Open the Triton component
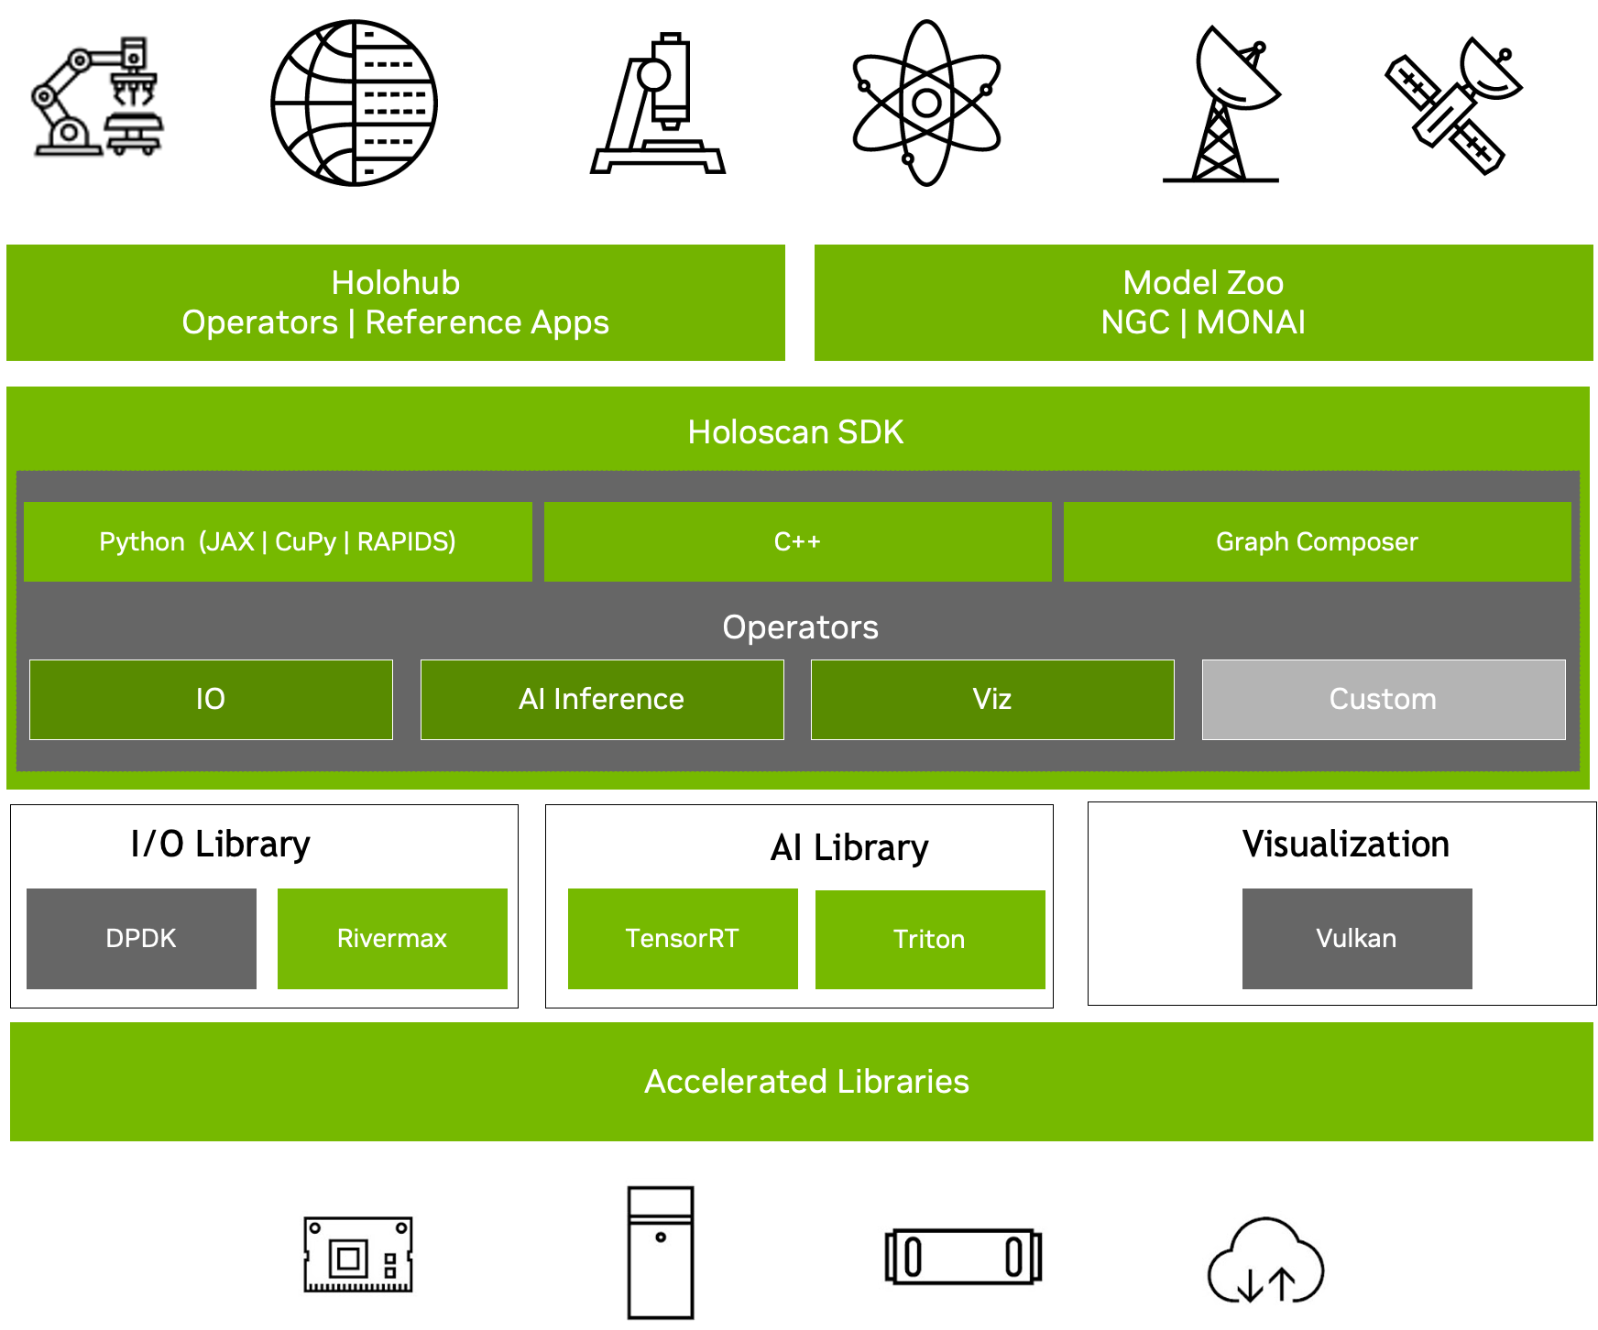This screenshot has width=1598, height=1330. [929, 938]
